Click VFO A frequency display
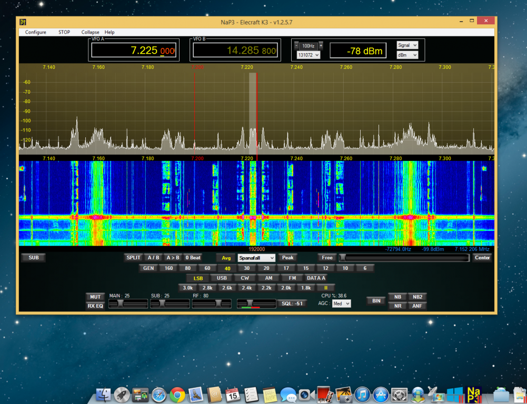Image resolution: width=527 pixels, height=404 pixels. [134, 49]
